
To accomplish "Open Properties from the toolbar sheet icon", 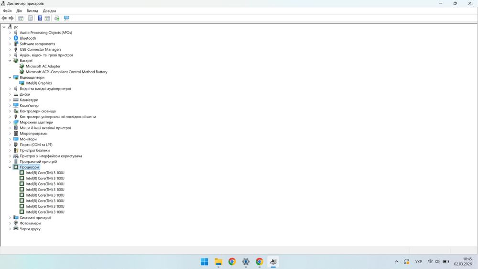I will [30, 18].
